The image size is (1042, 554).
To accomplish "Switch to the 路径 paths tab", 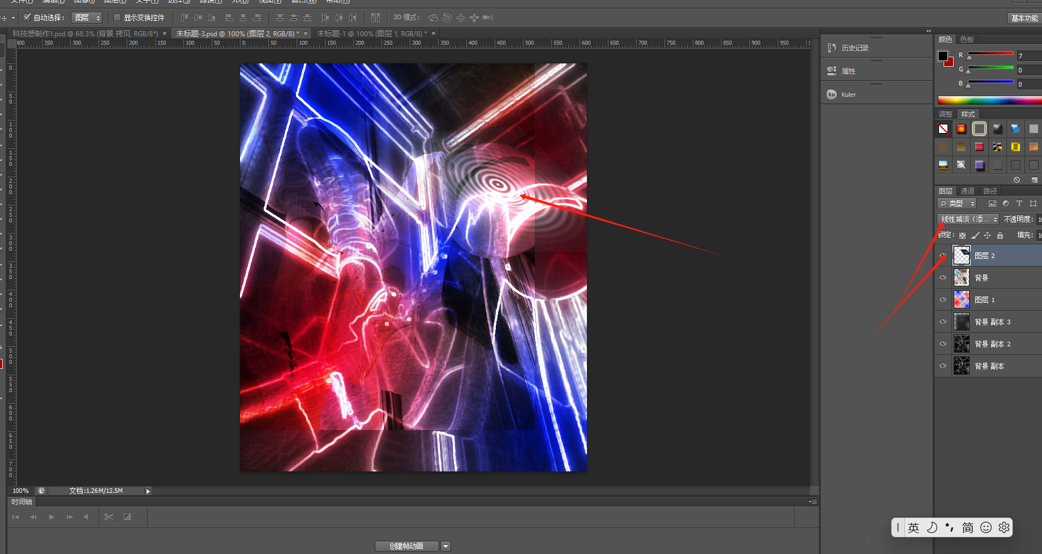I will click(x=990, y=191).
